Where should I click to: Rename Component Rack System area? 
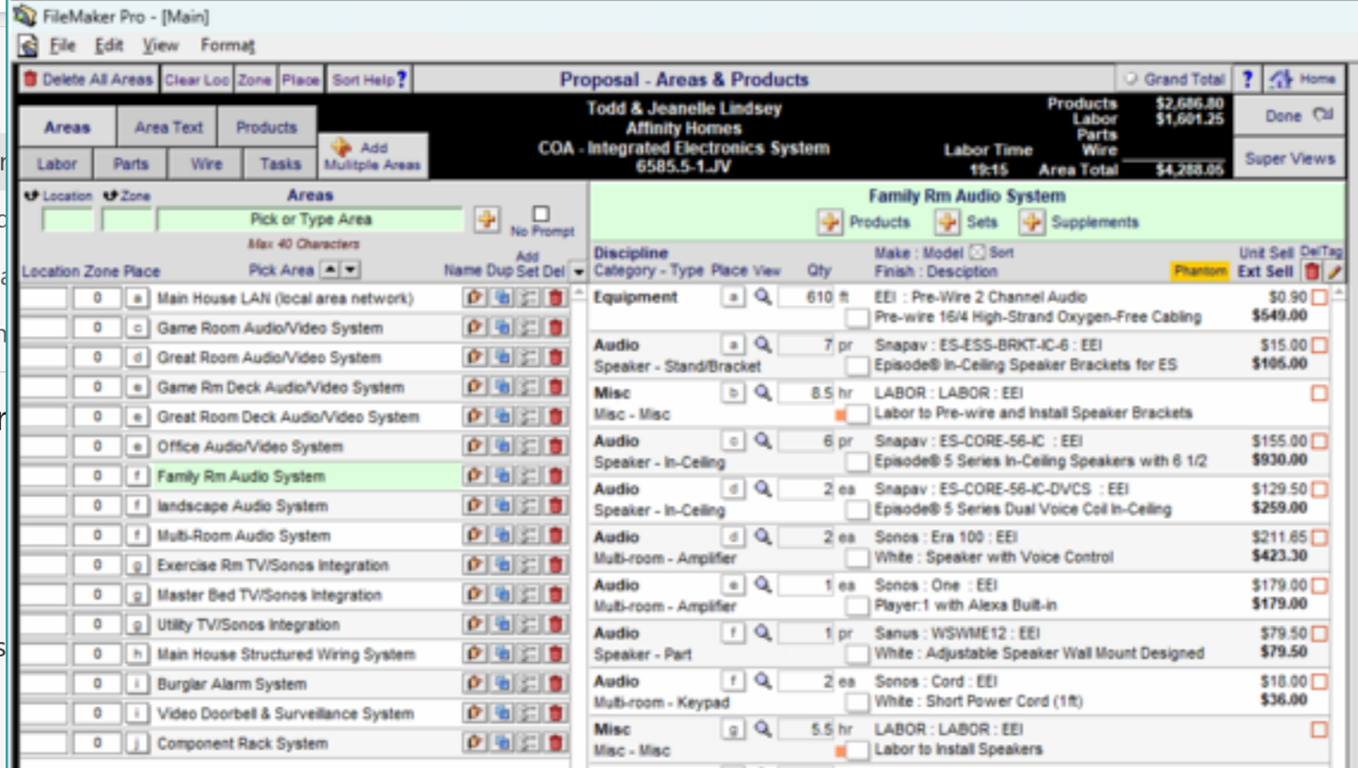pyautogui.click(x=475, y=743)
